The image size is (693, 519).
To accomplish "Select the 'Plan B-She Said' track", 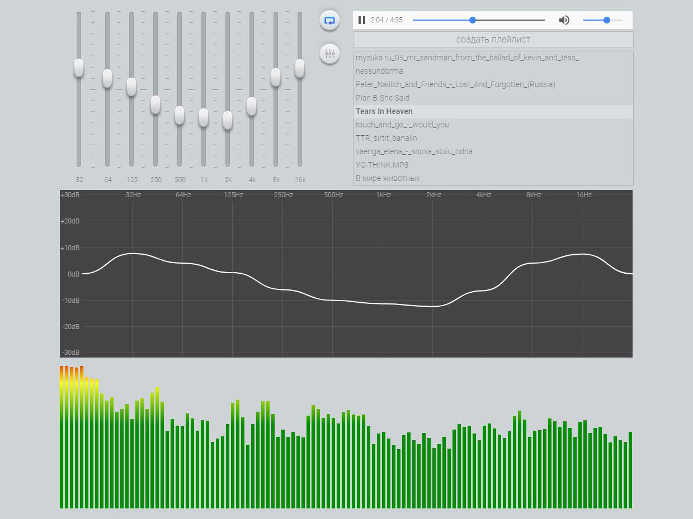I will (383, 98).
